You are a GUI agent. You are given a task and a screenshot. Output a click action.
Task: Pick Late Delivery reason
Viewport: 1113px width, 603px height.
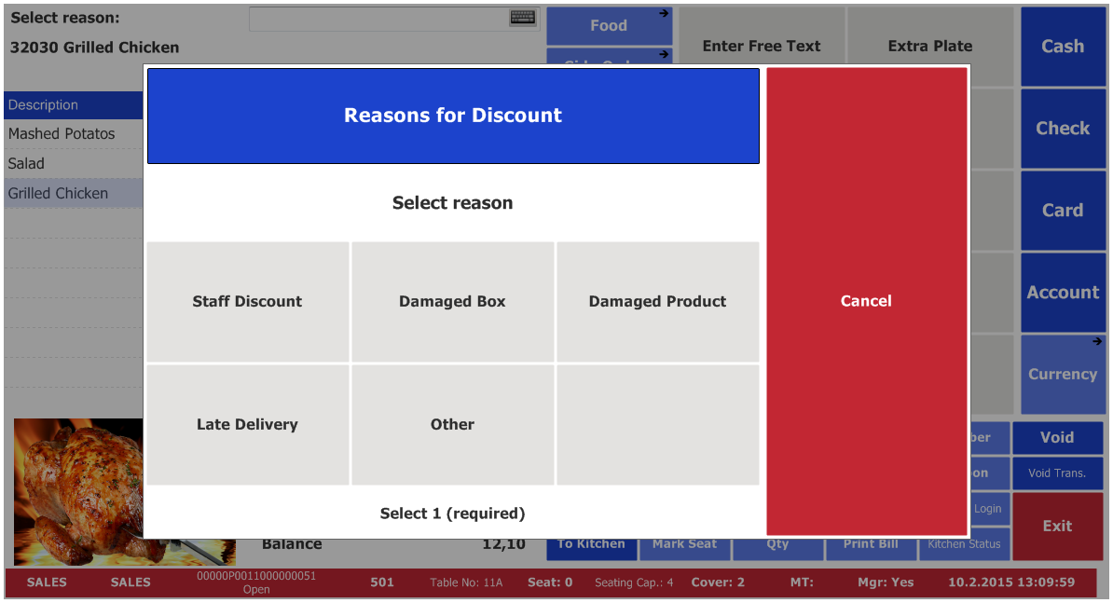pos(248,424)
